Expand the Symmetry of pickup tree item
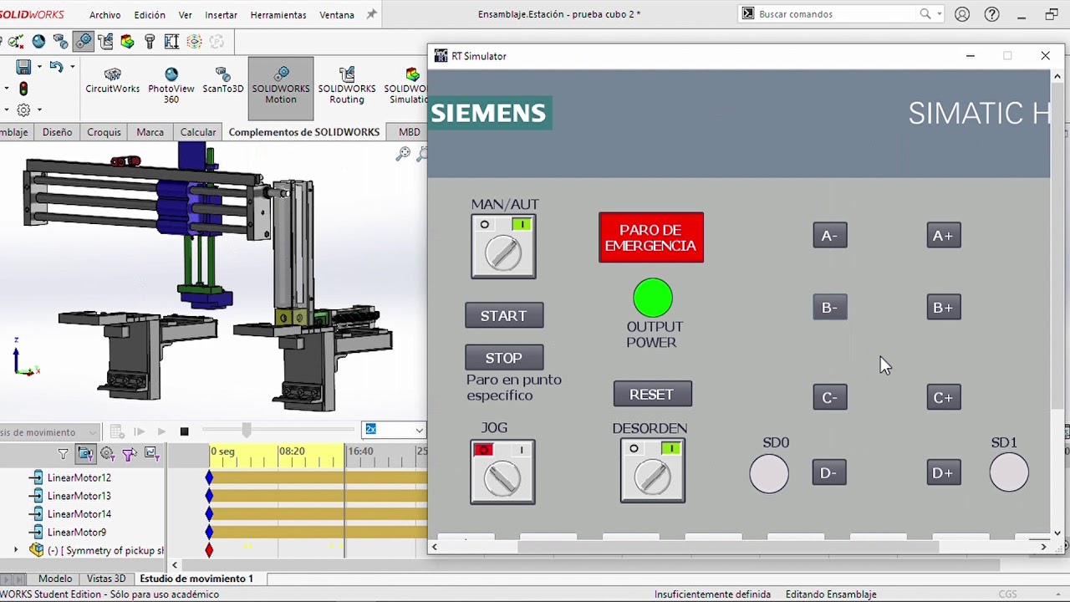Viewport: 1070px width, 602px height. pos(16,550)
